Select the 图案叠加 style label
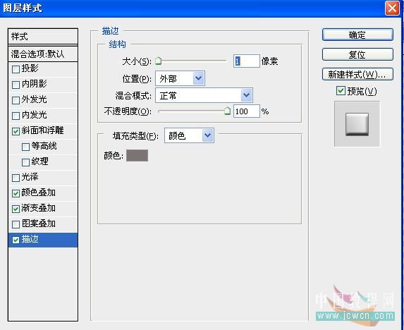Image resolution: width=404 pixels, height=330 pixels. click(38, 224)
